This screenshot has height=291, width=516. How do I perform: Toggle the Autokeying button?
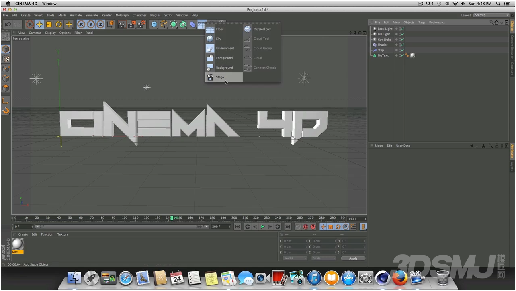click(x=305, y=227)
